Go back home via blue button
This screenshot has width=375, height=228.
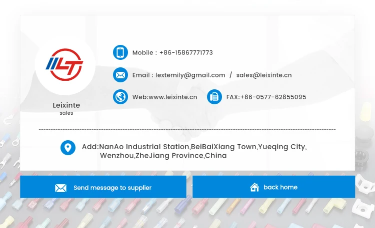pyautogui.click(x=273, y=187)
